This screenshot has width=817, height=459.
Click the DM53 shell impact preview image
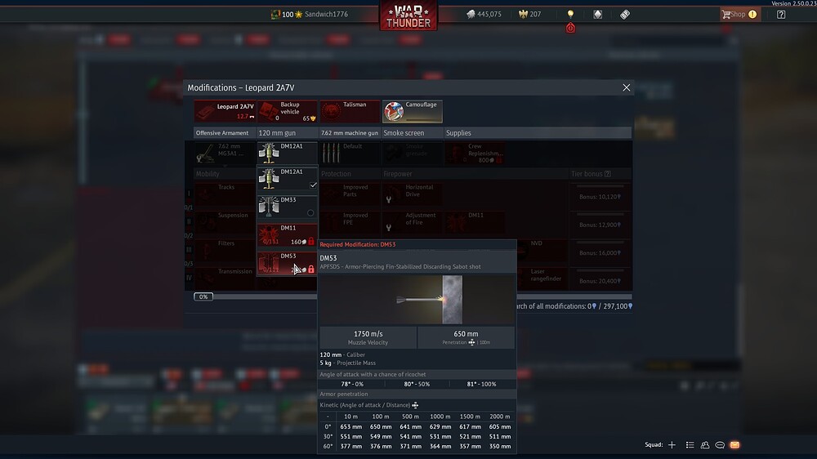pos(417,300)
